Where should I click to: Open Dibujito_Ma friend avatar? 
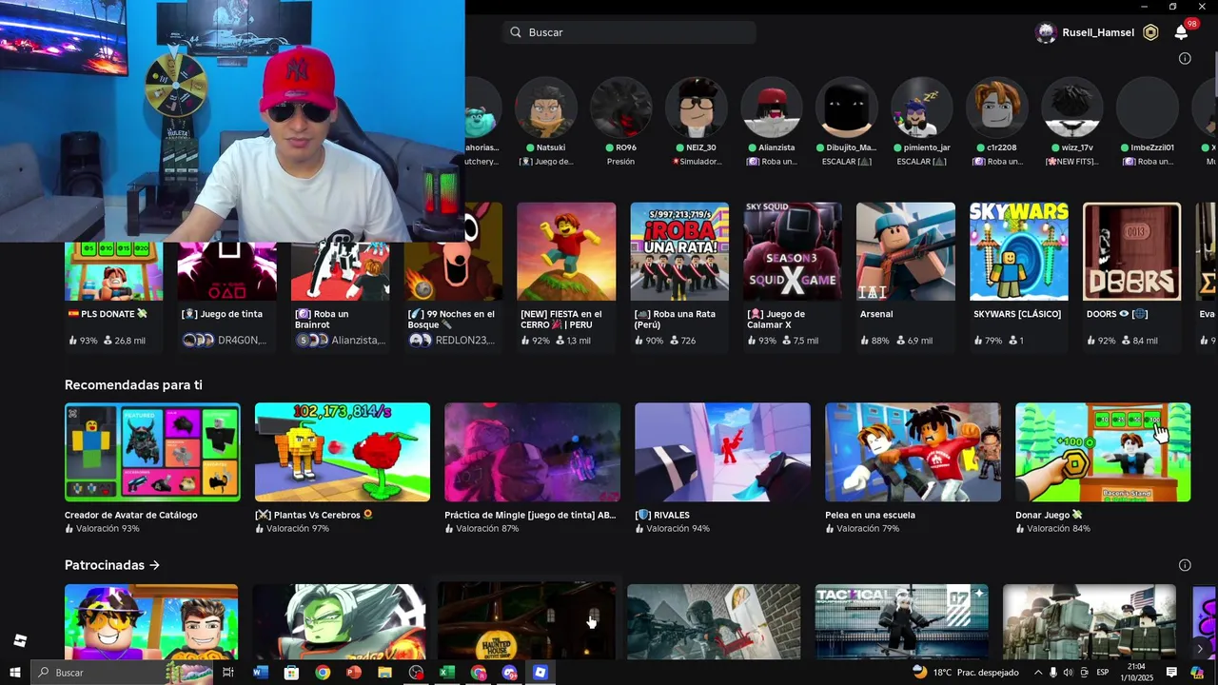point(847,108)
